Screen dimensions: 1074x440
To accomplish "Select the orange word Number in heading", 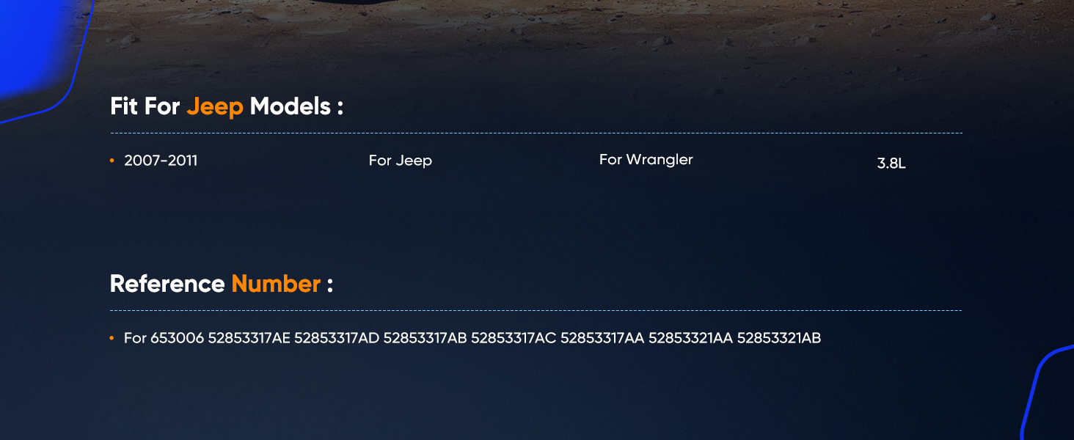I will pos(276,284).
